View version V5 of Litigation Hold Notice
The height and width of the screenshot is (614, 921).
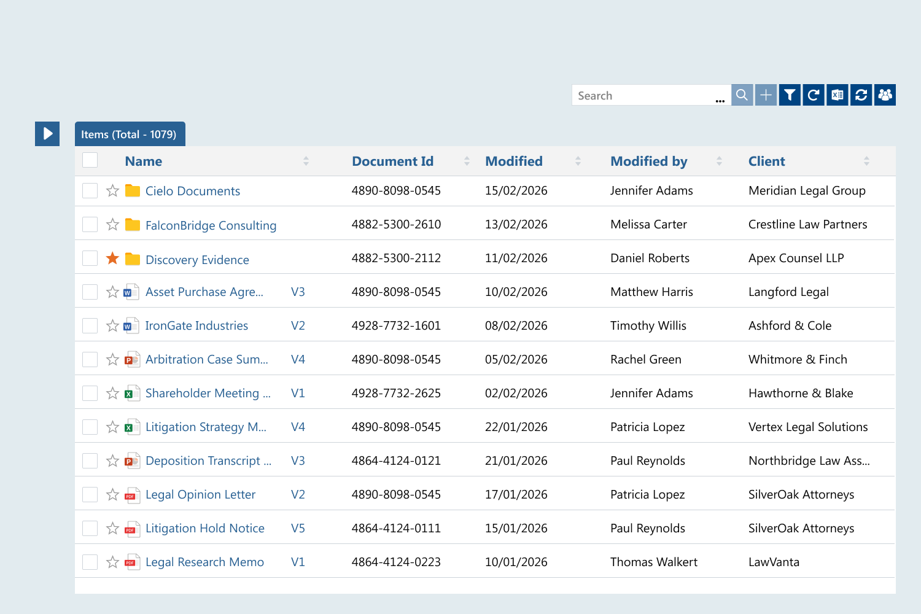(298, 528)
